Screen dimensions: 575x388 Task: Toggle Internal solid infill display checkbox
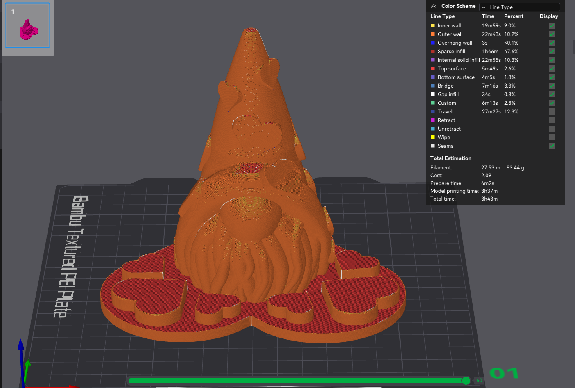click(552, 60)
